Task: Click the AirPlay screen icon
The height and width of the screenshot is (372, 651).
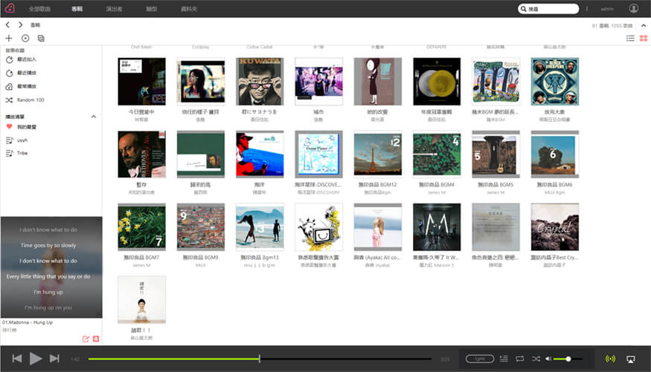Action: tap(631, 359)
